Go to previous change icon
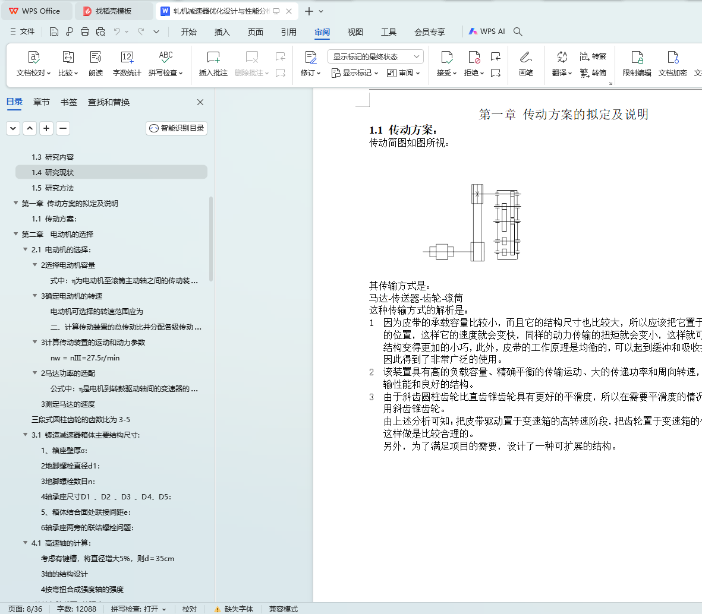 coord(496,56)
